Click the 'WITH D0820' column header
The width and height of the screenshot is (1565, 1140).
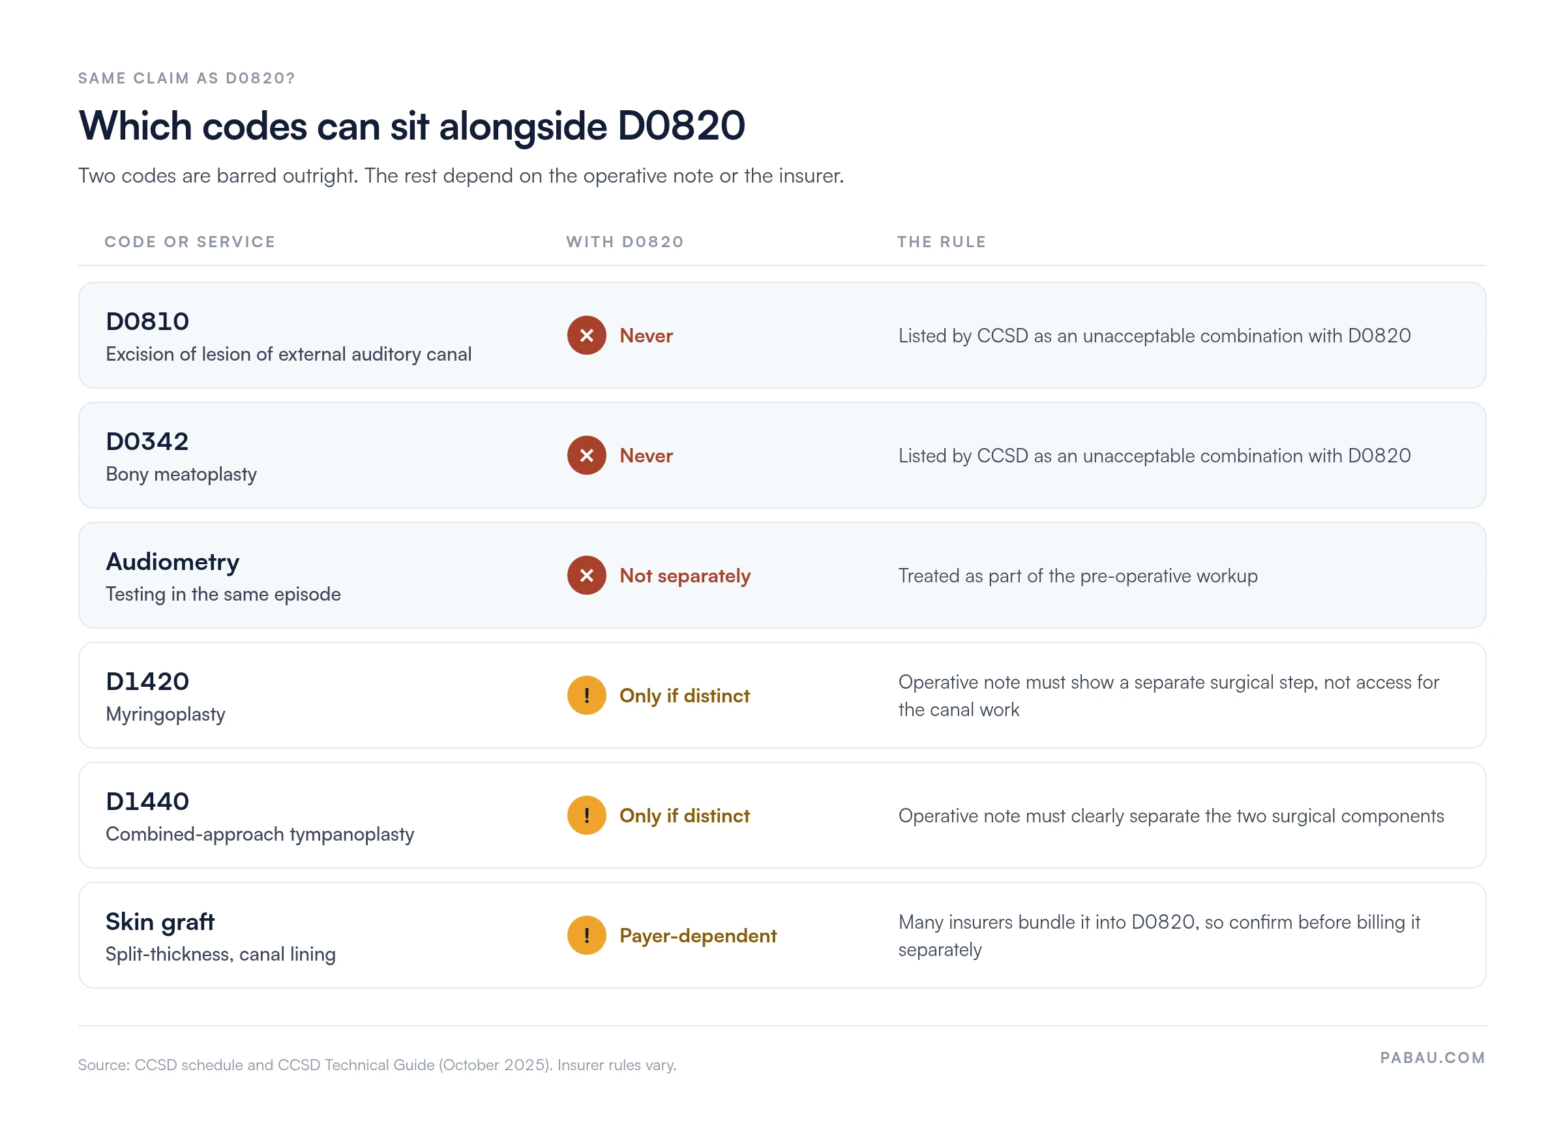pyautogui.click(x=625, y=242)
